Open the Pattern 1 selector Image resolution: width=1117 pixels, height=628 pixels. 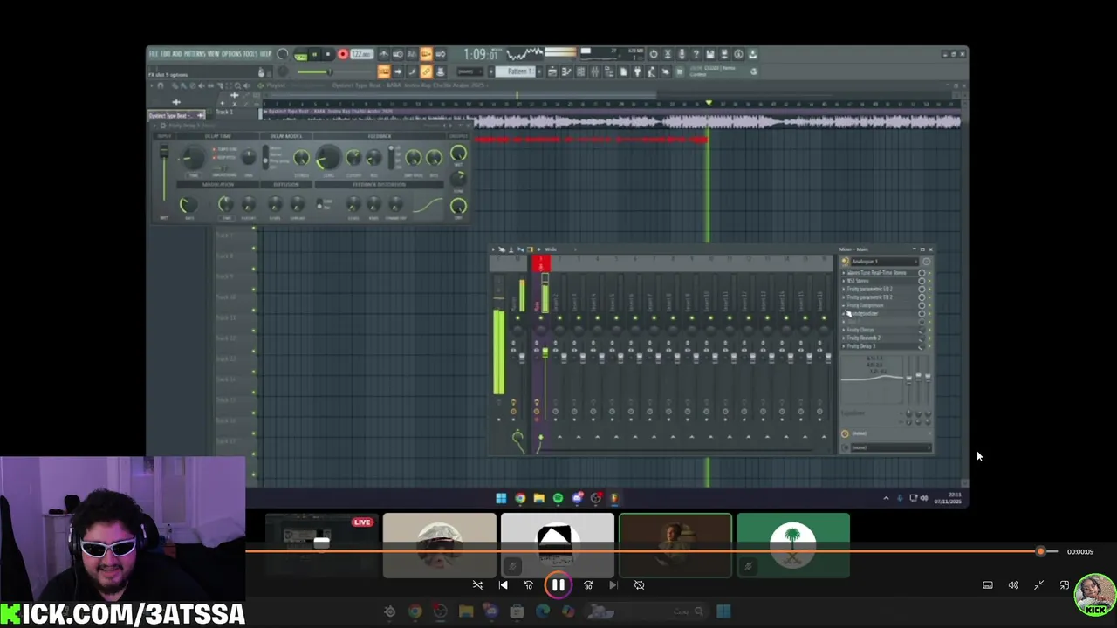[515, 72]
